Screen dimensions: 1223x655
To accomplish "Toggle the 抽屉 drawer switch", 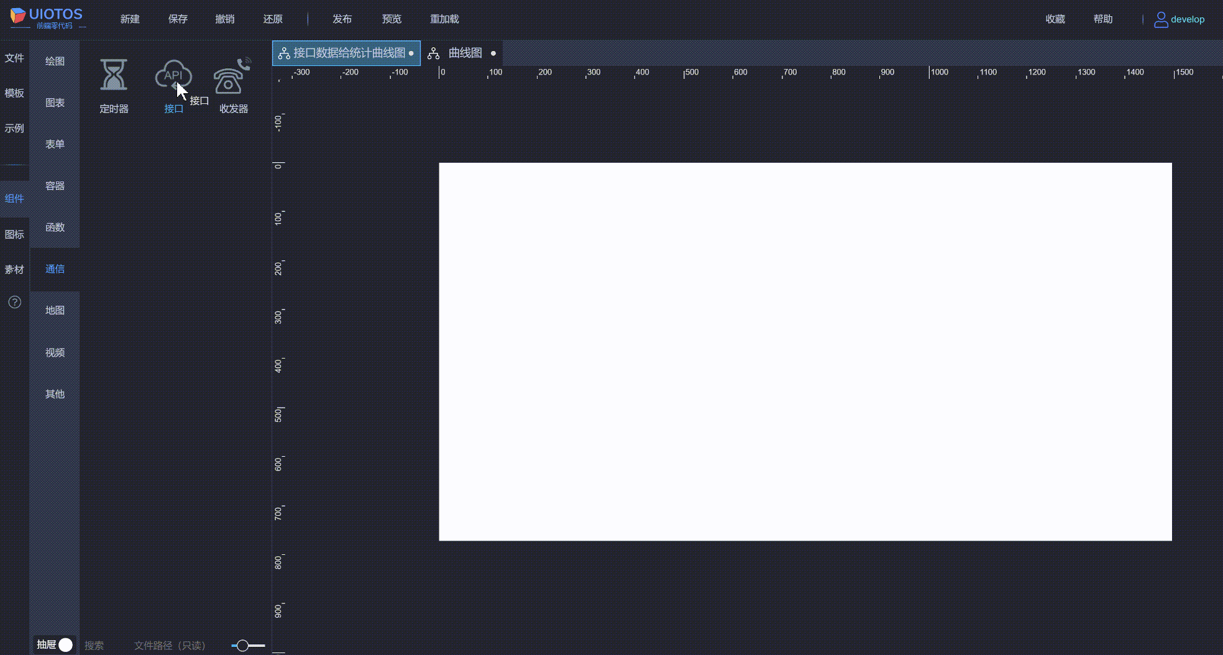I will [65, 645].
